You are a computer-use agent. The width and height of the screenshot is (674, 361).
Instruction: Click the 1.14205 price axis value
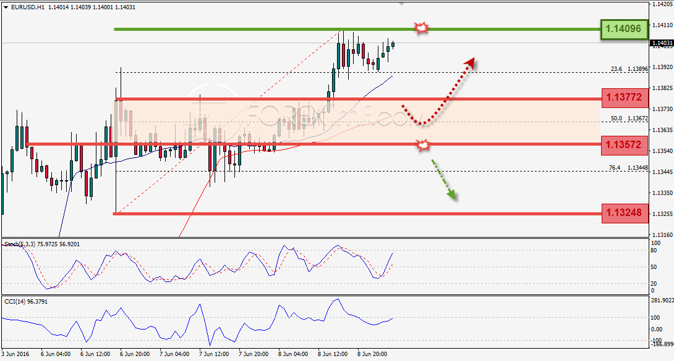(662, 4)
